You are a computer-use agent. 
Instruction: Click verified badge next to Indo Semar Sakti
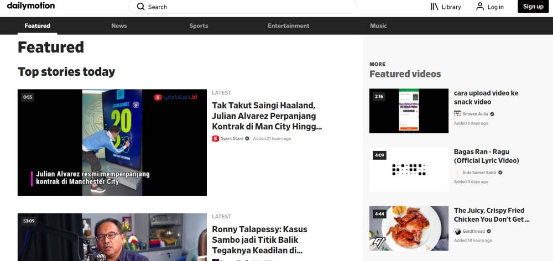pos(500,173)
